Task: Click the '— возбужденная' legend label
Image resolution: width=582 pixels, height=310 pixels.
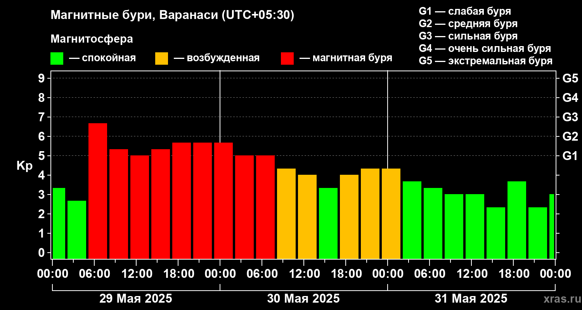Action: (x=217, y=58)
